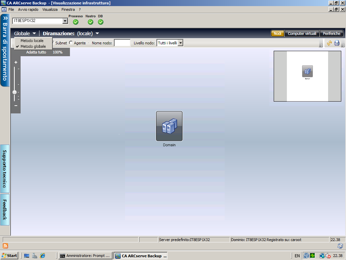Viewport: 346px width, 260px height.
Task: Switch to the Periferiche view
Action: pyautogui.click(x=331, y=34)
